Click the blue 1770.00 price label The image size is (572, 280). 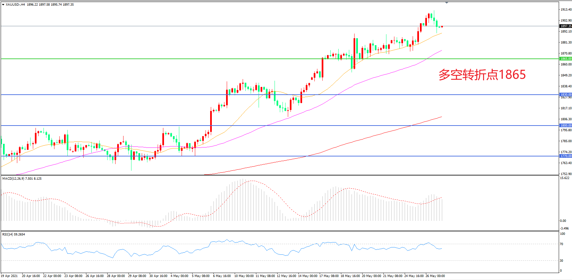566,156
